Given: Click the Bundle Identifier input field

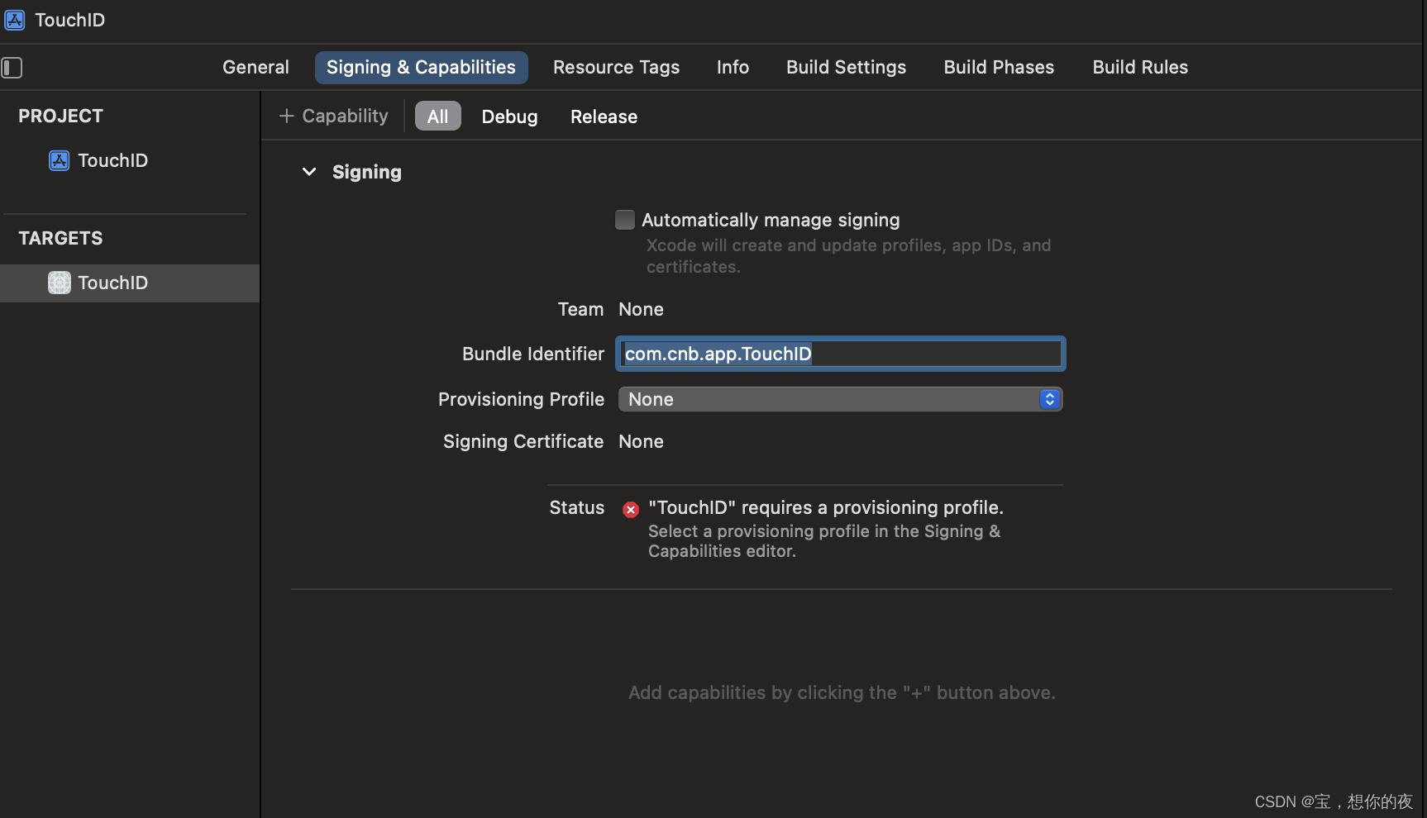Looking at the screenshot, I should tap(840, 354).
